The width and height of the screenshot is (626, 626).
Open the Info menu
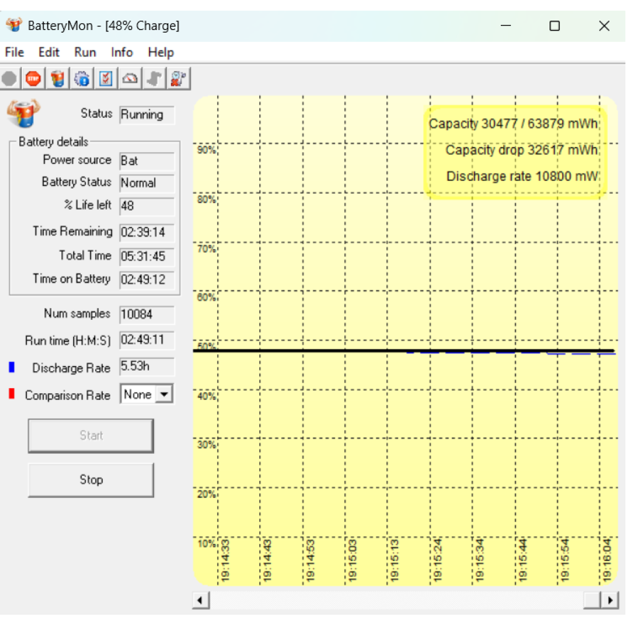122,53
